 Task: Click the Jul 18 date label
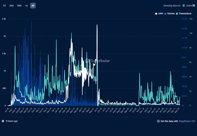tap(7, 110)
